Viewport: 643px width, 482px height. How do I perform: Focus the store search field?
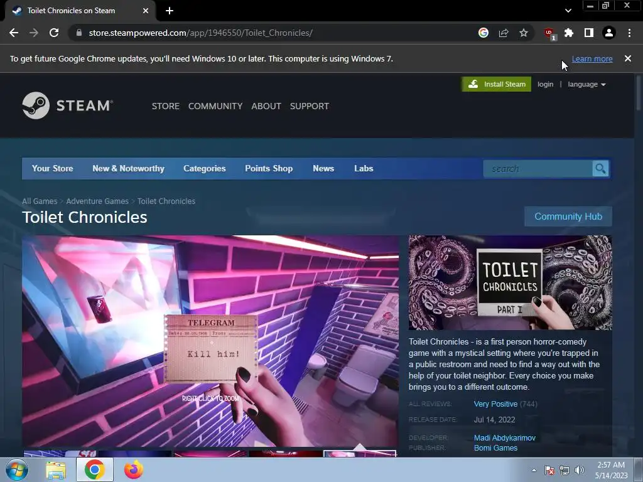pos(538,169)
